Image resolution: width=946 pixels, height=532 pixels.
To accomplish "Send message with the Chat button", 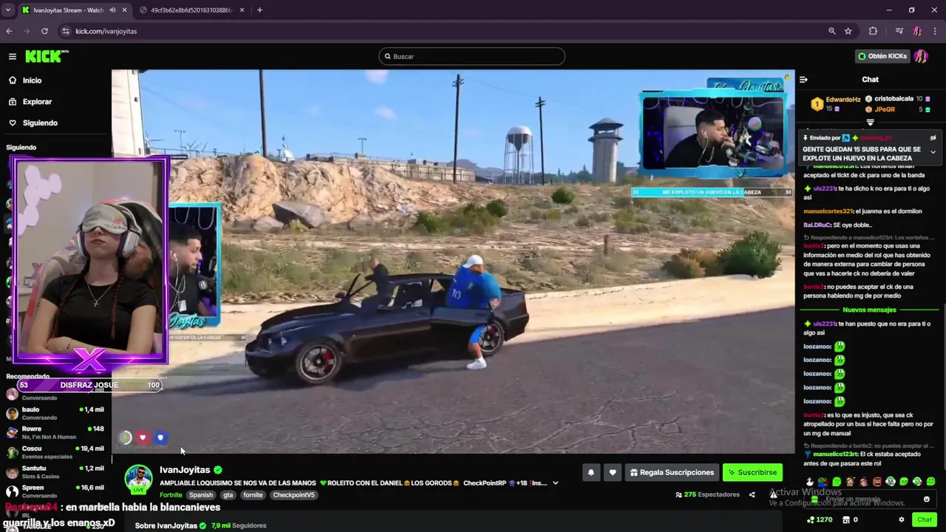I will tap(924, 519).
